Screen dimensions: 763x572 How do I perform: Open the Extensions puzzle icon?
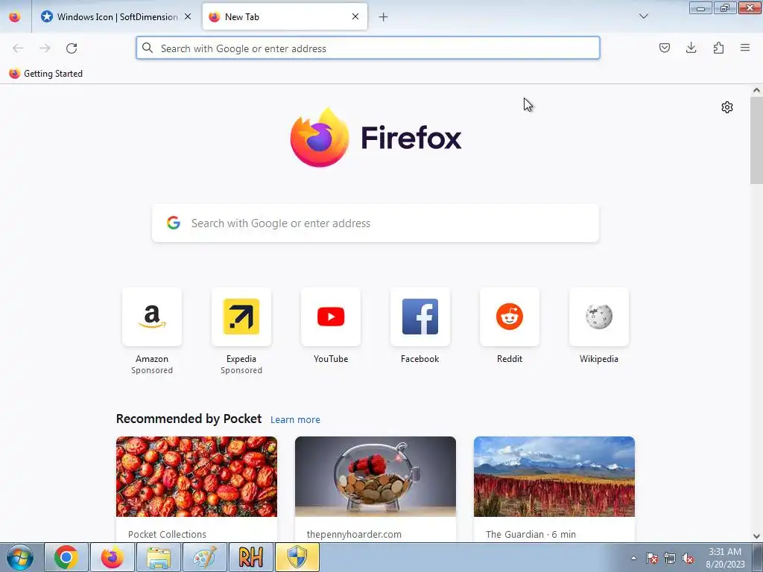pyautogui.click(x=718, y=48)
